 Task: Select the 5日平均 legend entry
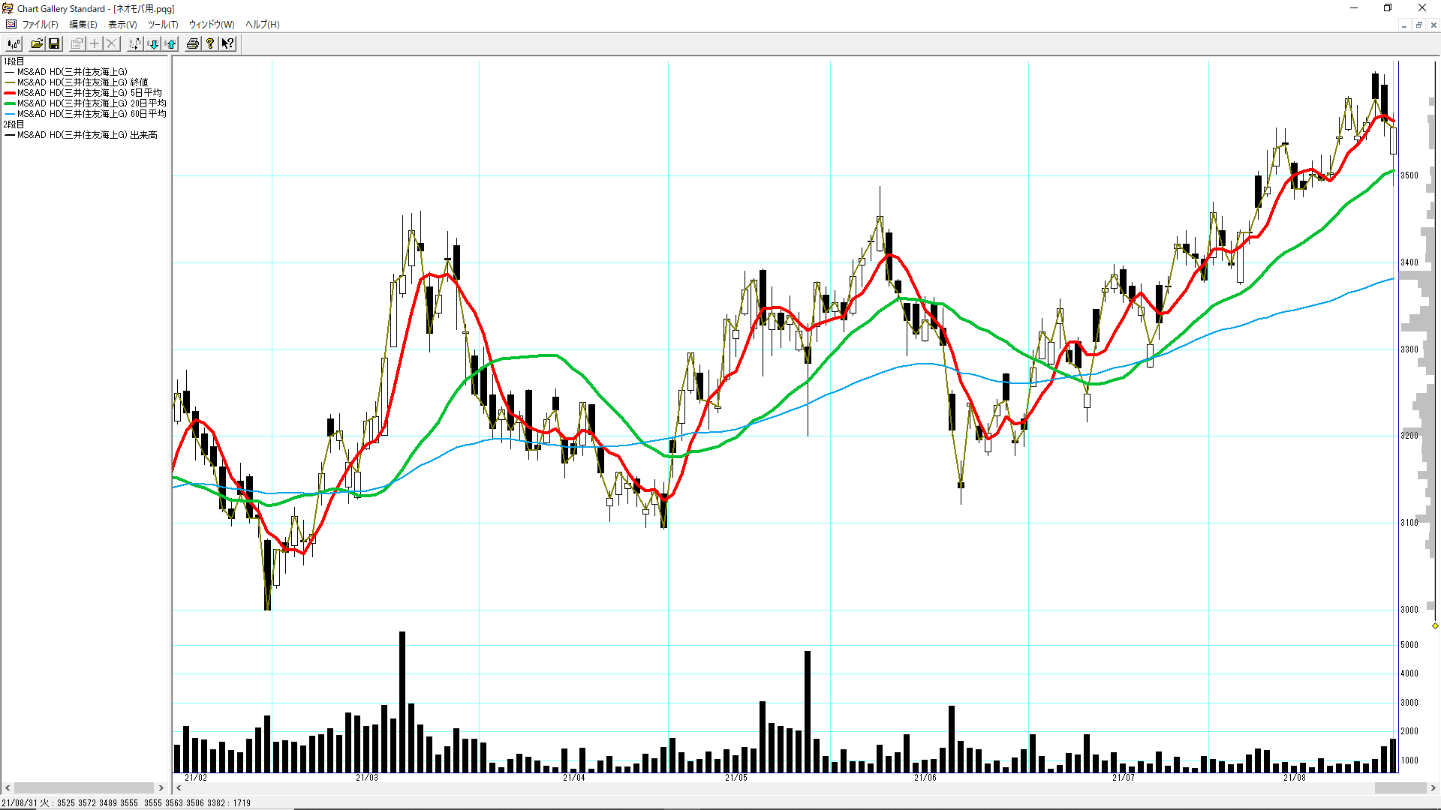point(89,93)
